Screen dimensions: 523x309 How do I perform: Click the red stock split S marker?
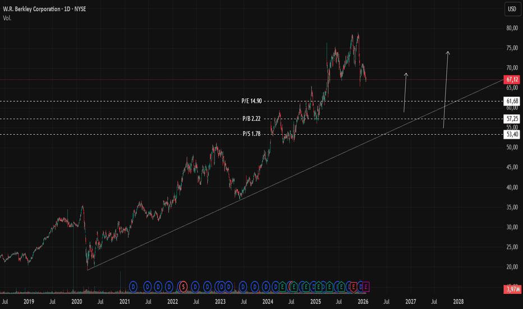point(183,287)
